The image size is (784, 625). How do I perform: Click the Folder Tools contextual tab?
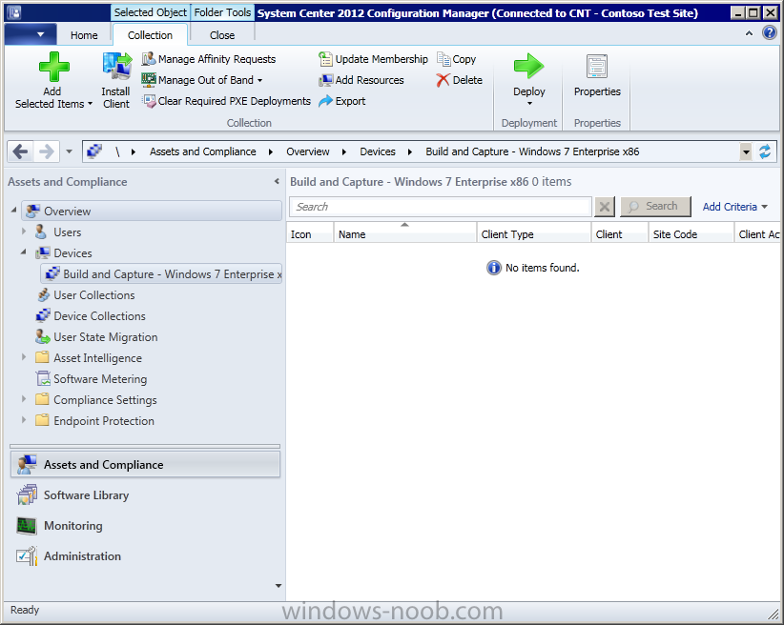pyautogui.click(x=222, y=12)
